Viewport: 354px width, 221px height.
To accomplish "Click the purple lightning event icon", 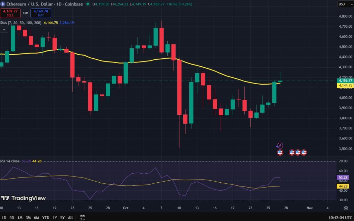I will (280, 146).
